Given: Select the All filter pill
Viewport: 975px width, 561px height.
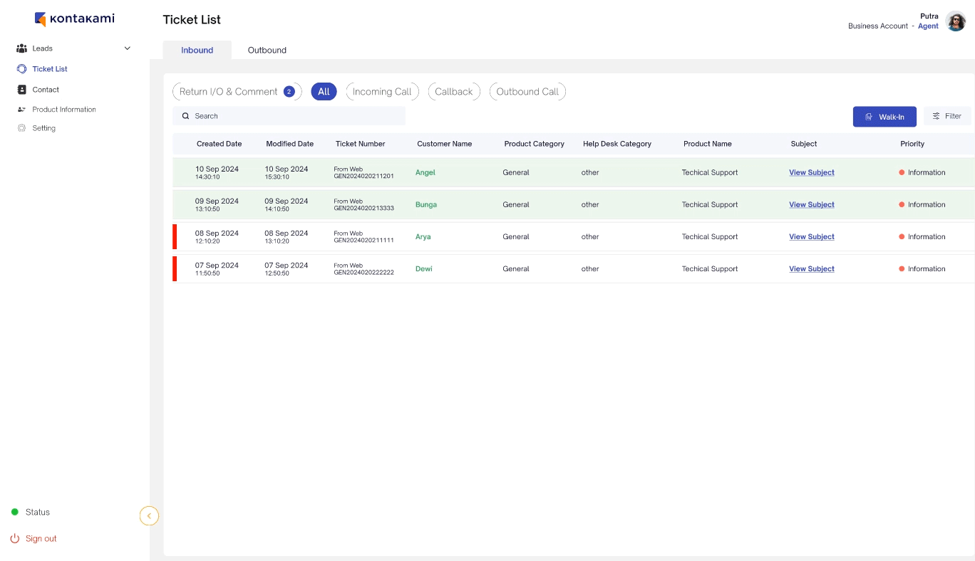Looking at the screenshot, I should click(324, 92).
